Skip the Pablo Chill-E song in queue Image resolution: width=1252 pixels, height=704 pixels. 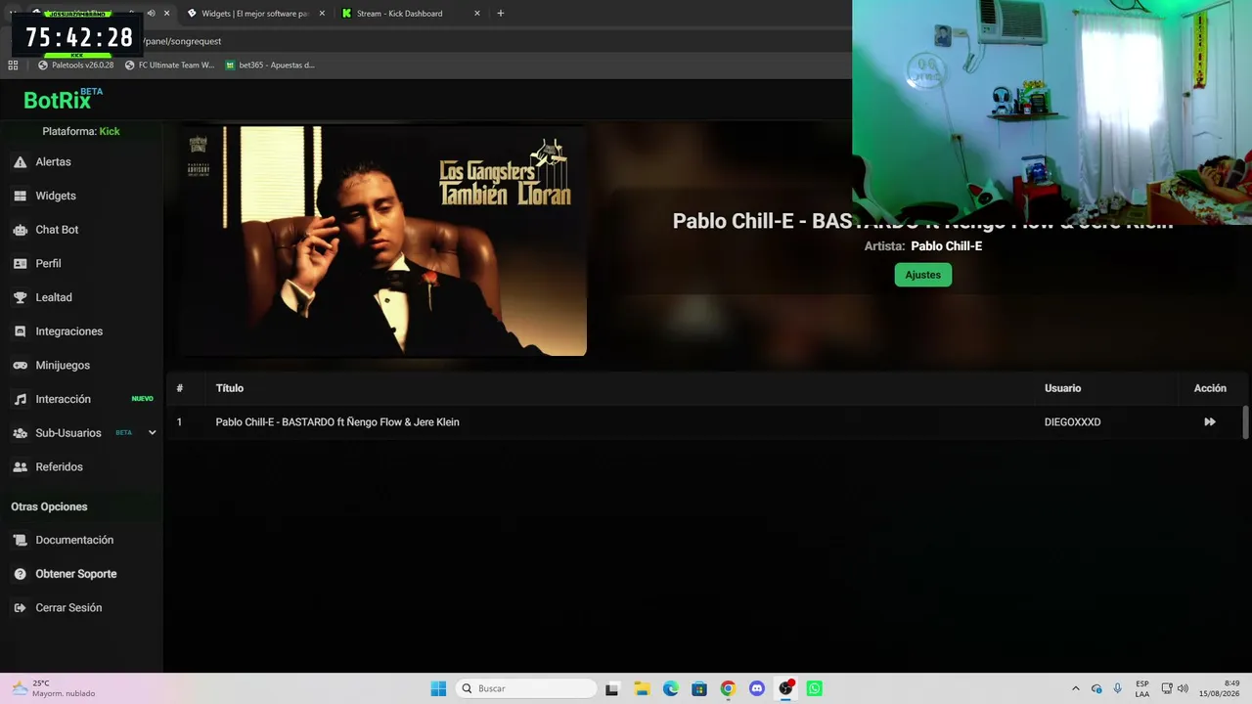pos(1210,422)
